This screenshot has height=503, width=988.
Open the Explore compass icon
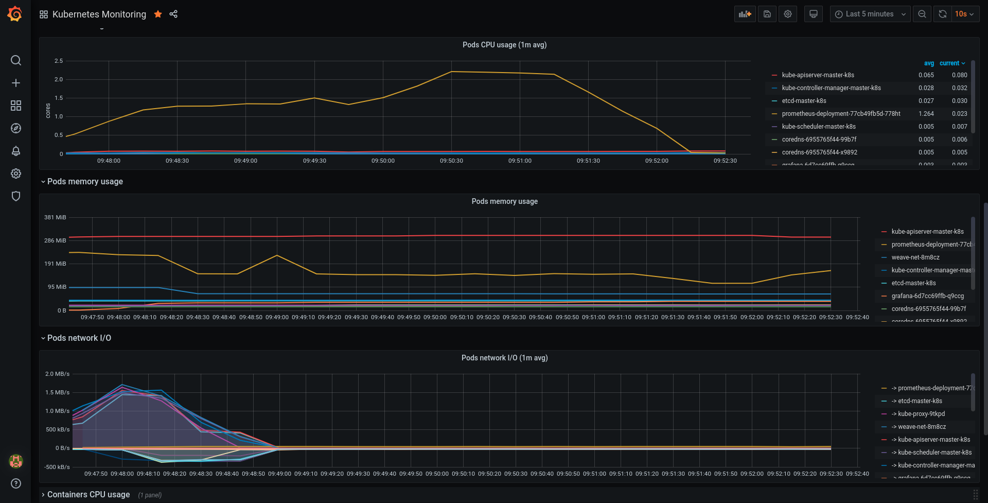pos(16,128)
